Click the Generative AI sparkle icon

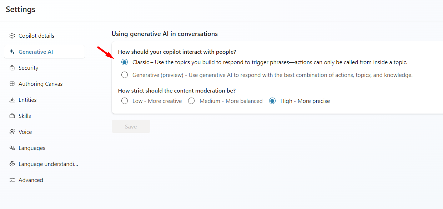click(x=12, y=52)
